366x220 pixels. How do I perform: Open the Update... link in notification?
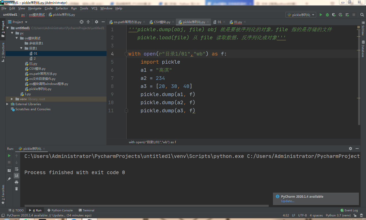[287, 201]
